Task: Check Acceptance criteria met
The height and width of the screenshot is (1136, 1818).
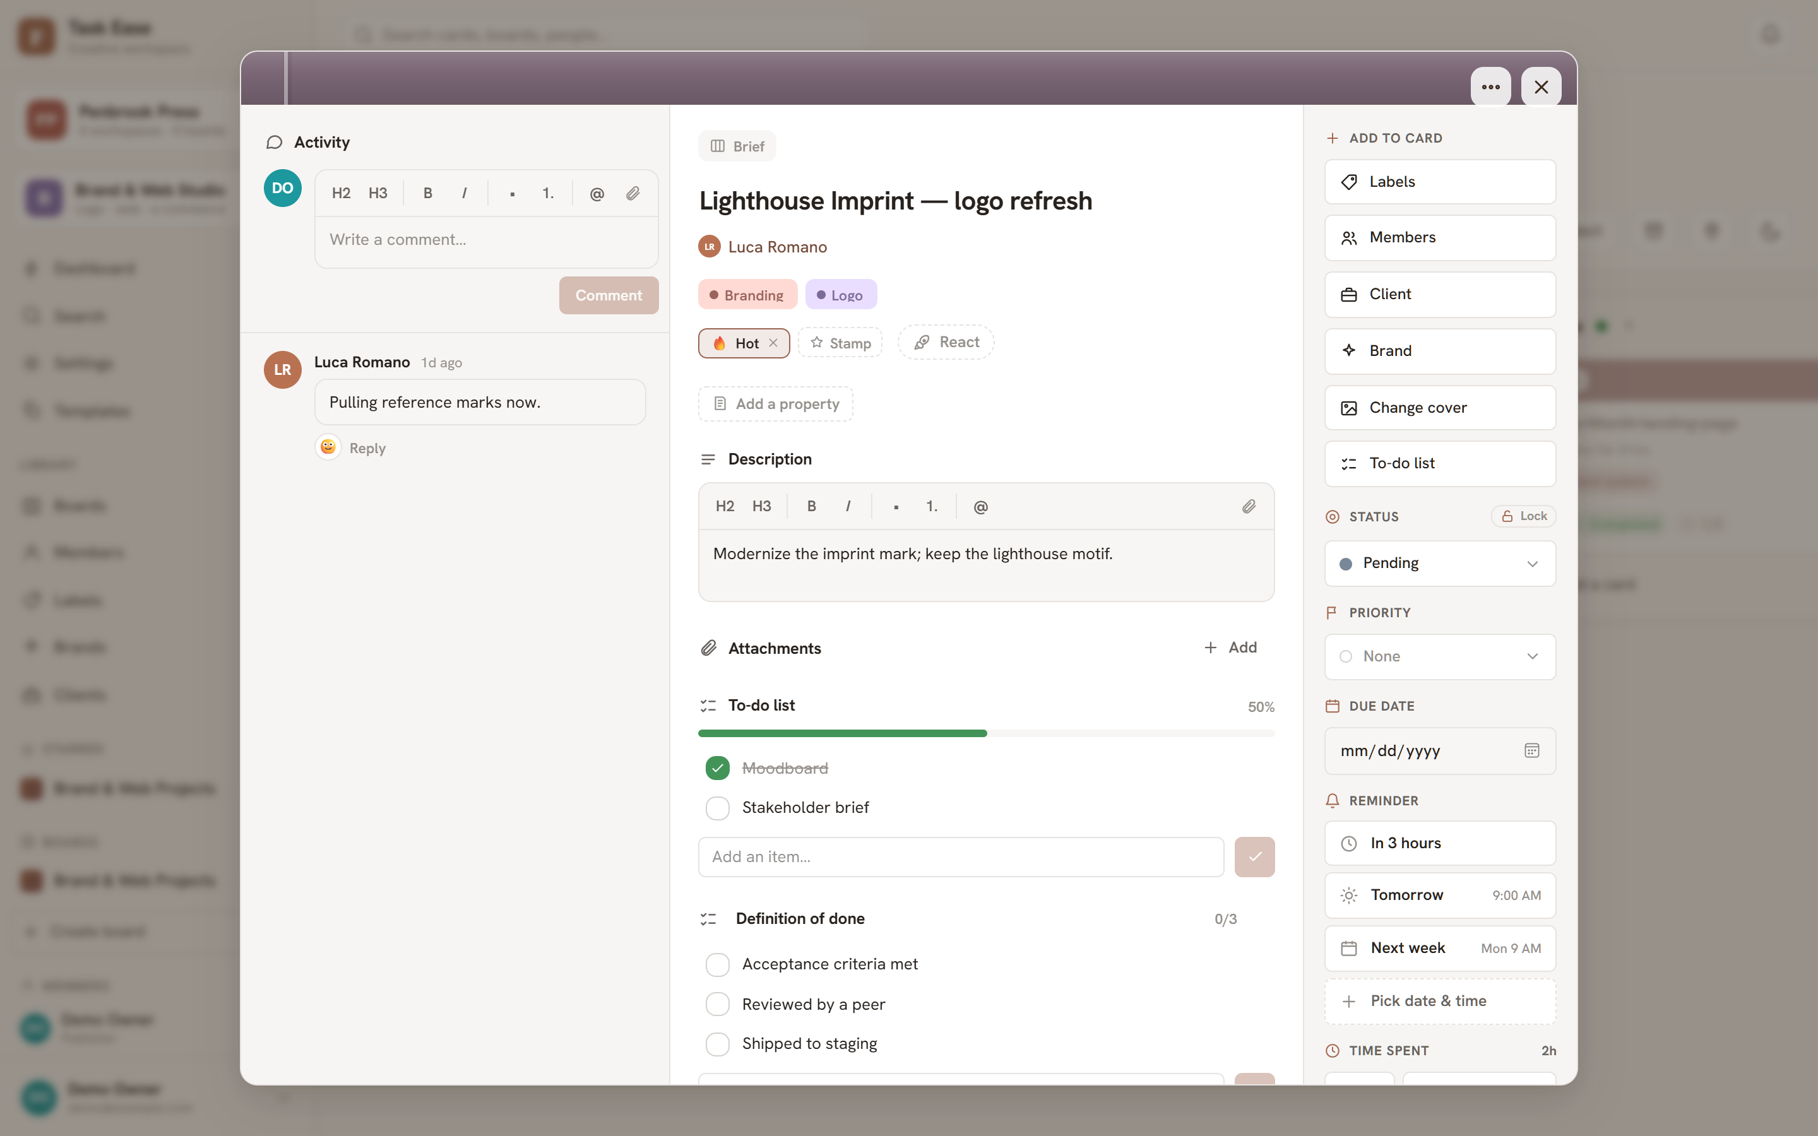Action: (x=718, y=964)
